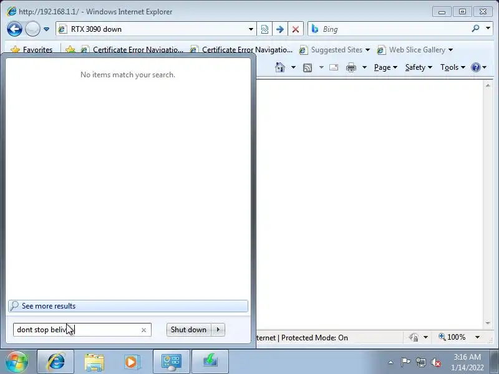
Task: Click the status bar security lock icon
Action: [414, 337]
